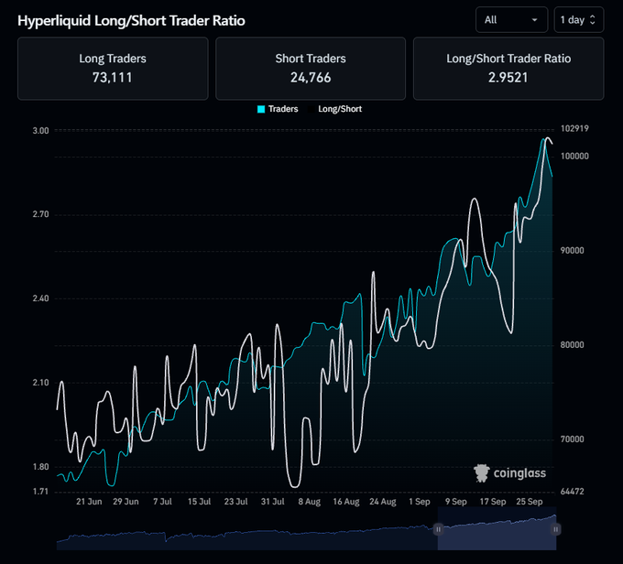Viewport: 623px width, 564px height.
Task: Click the 102919 right axis value
Action: pos(574,129)
